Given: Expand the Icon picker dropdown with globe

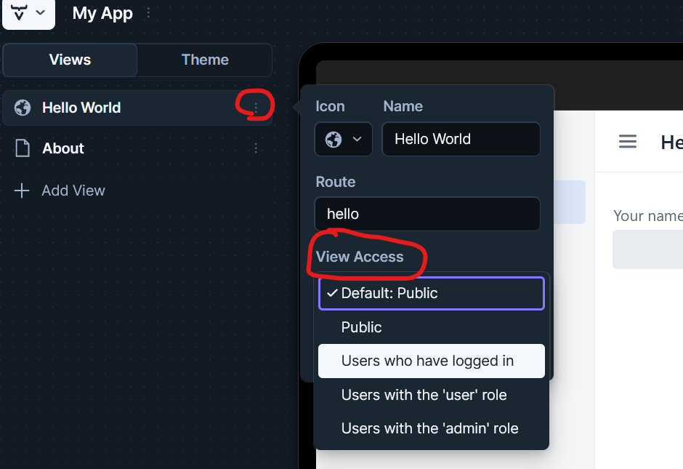Looking at the screenshot, I should pyautogui.click(x=343, y=139).
